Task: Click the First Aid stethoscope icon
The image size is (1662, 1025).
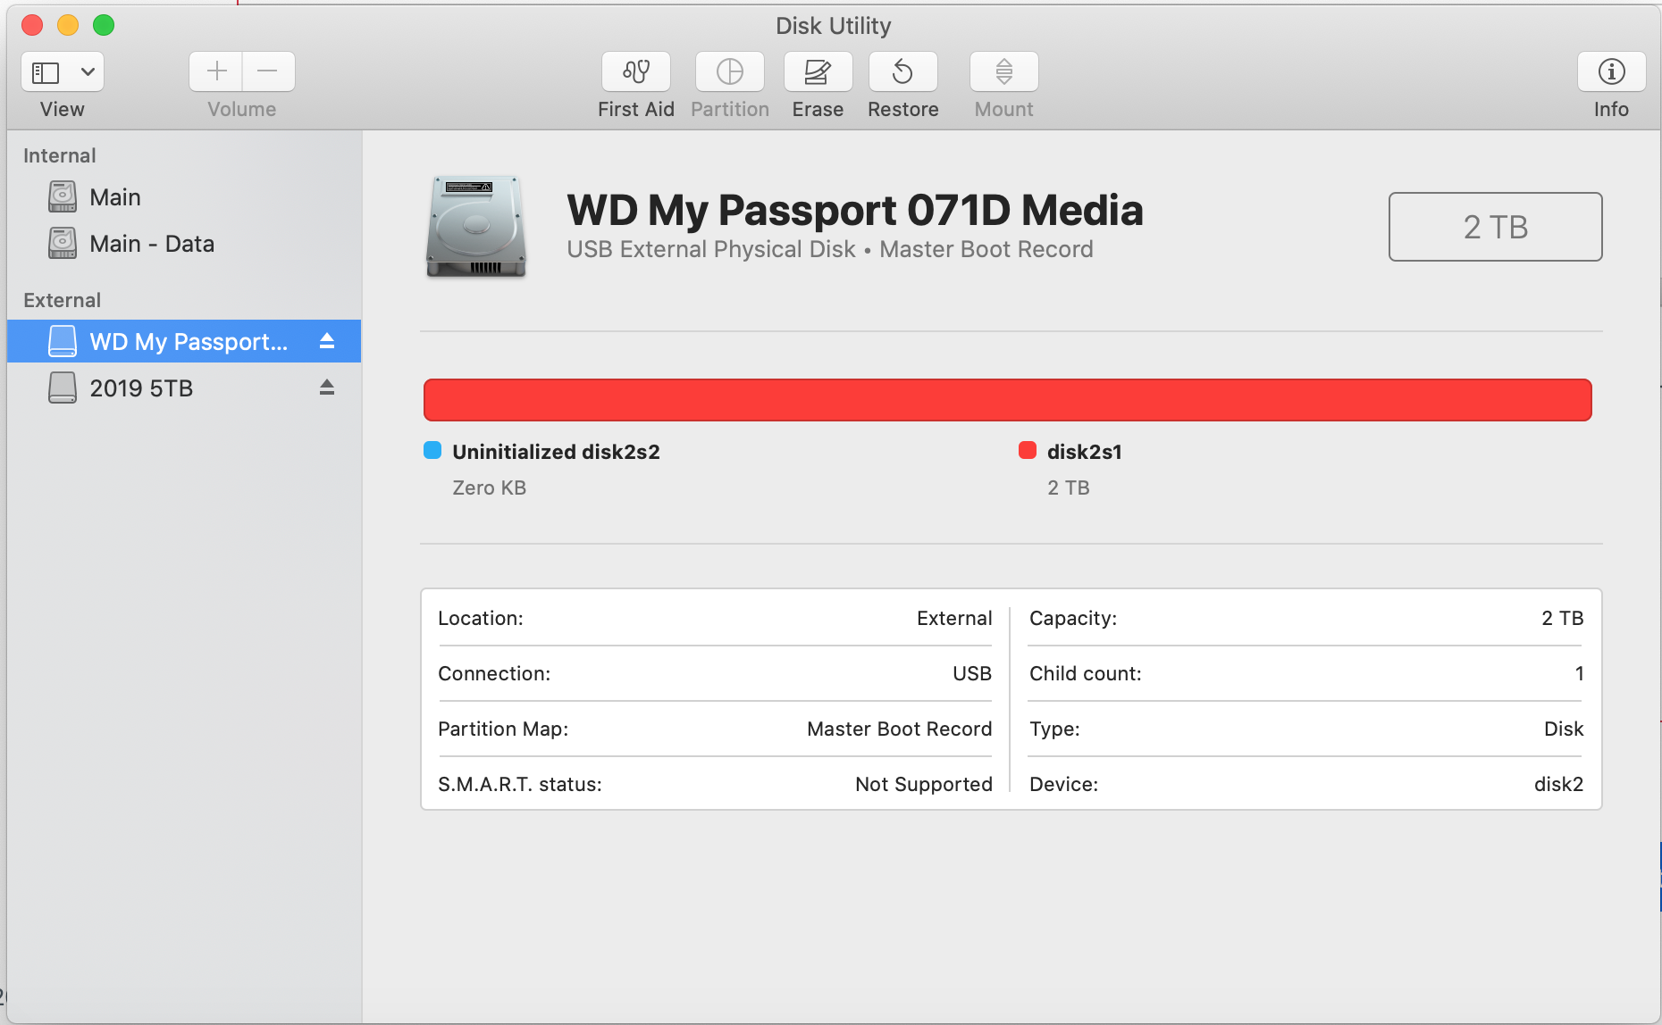Action: point(635,71)
